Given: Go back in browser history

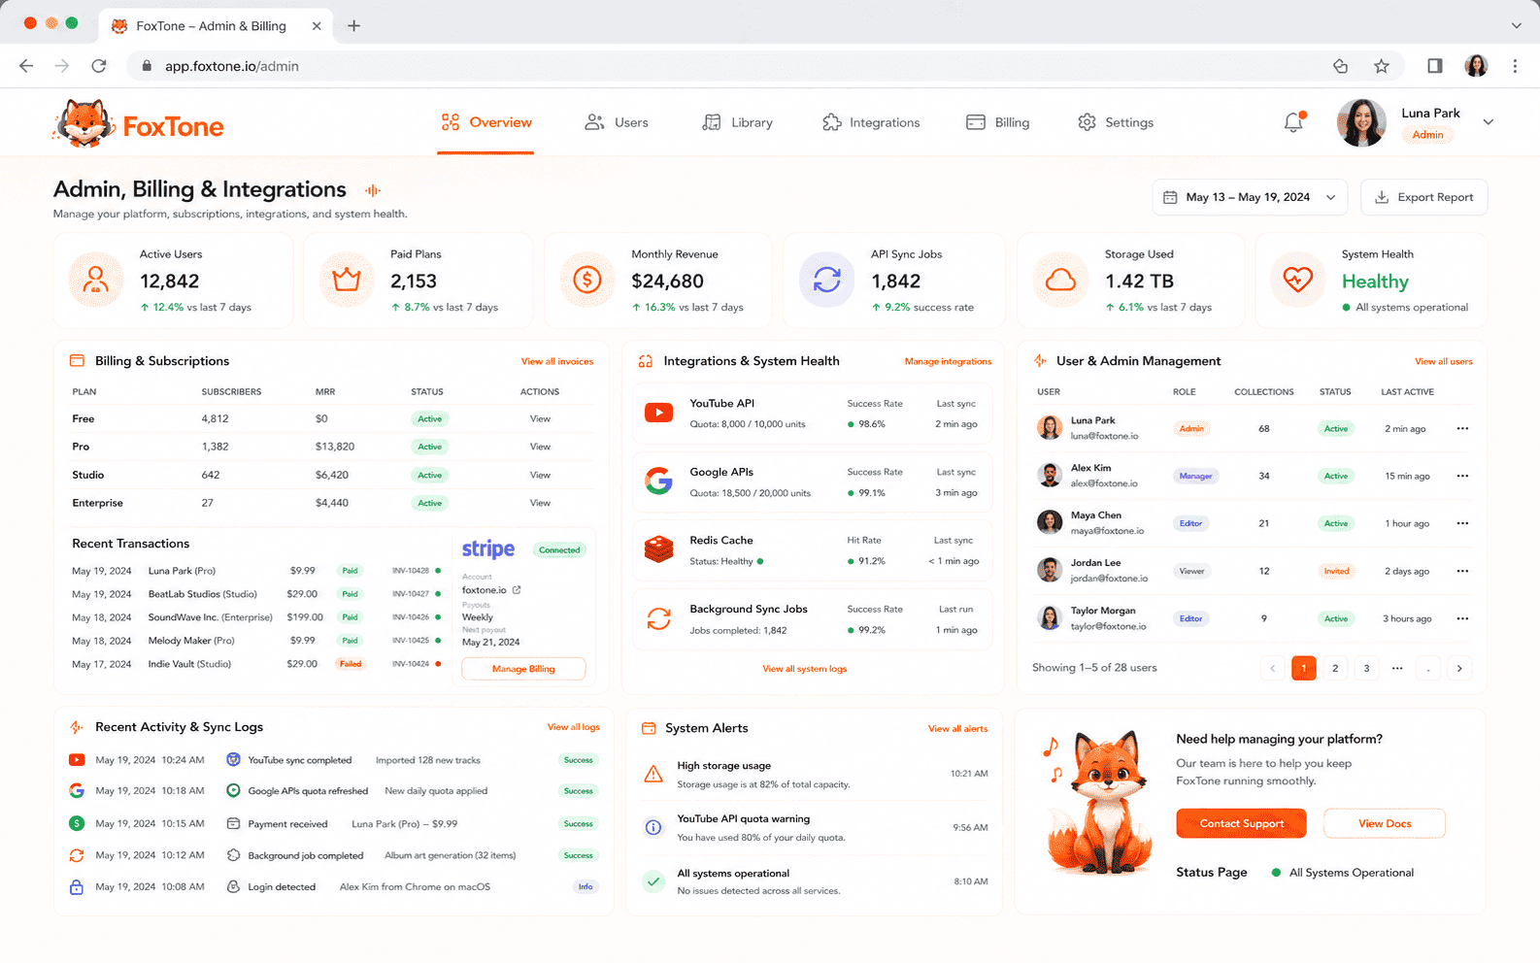Looking at the screenshot, I should pos(26,66).
